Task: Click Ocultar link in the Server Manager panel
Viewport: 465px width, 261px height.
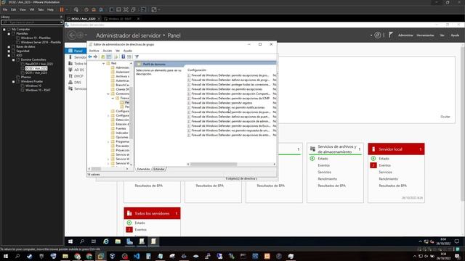Action: click(x=445, y=117)
